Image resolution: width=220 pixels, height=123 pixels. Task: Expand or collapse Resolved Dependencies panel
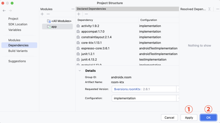209,9
